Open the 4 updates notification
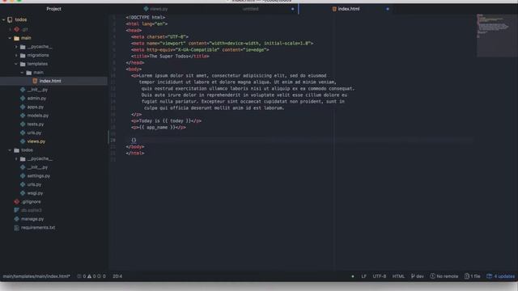The height and width of the screenshot is (291, 518). point(501,276)
